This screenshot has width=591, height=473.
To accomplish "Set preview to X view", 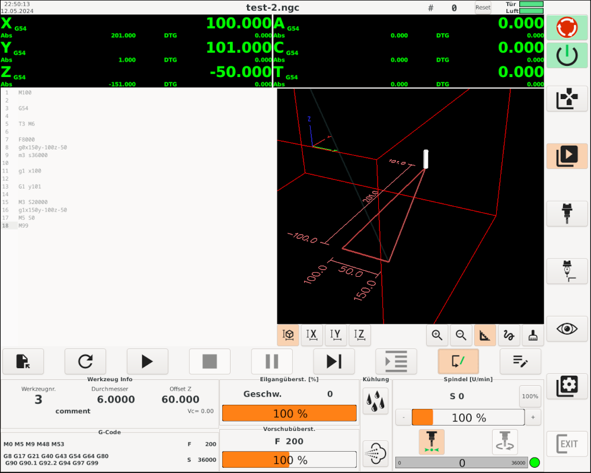I will [312, 335].
